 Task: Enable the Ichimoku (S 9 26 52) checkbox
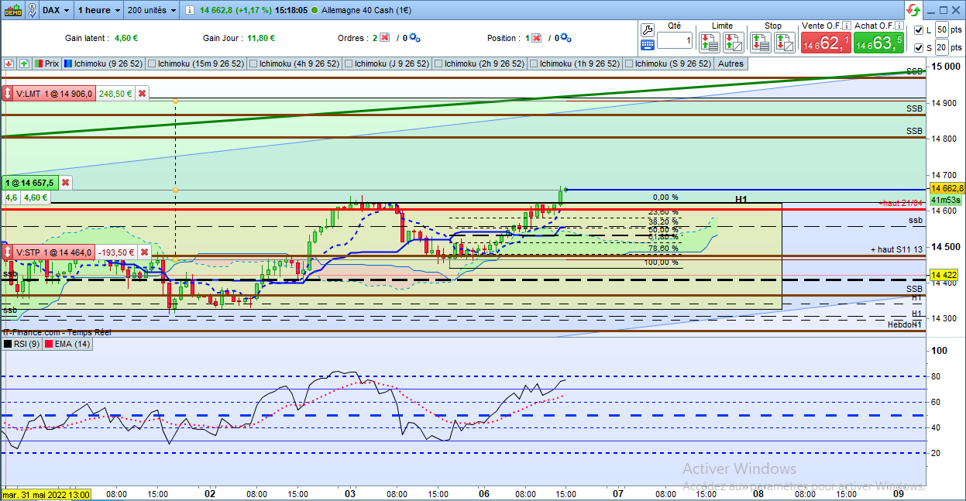click(x=630, y=63)
